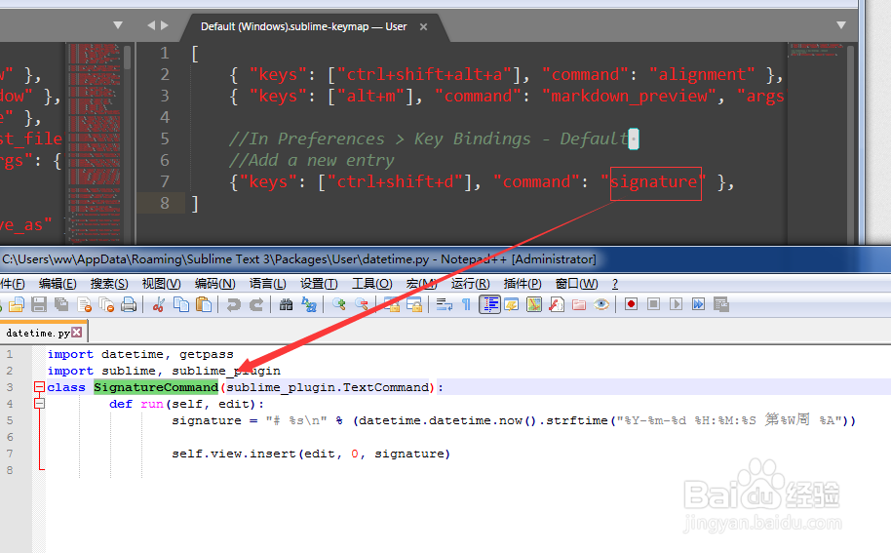Open Folder as Workspace icon
The height and width of the screenshot is (553, 891).
[579, 304]
